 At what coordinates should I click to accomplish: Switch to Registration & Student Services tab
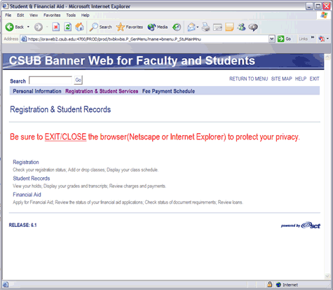pyautogui.click(x=102, y=91)
